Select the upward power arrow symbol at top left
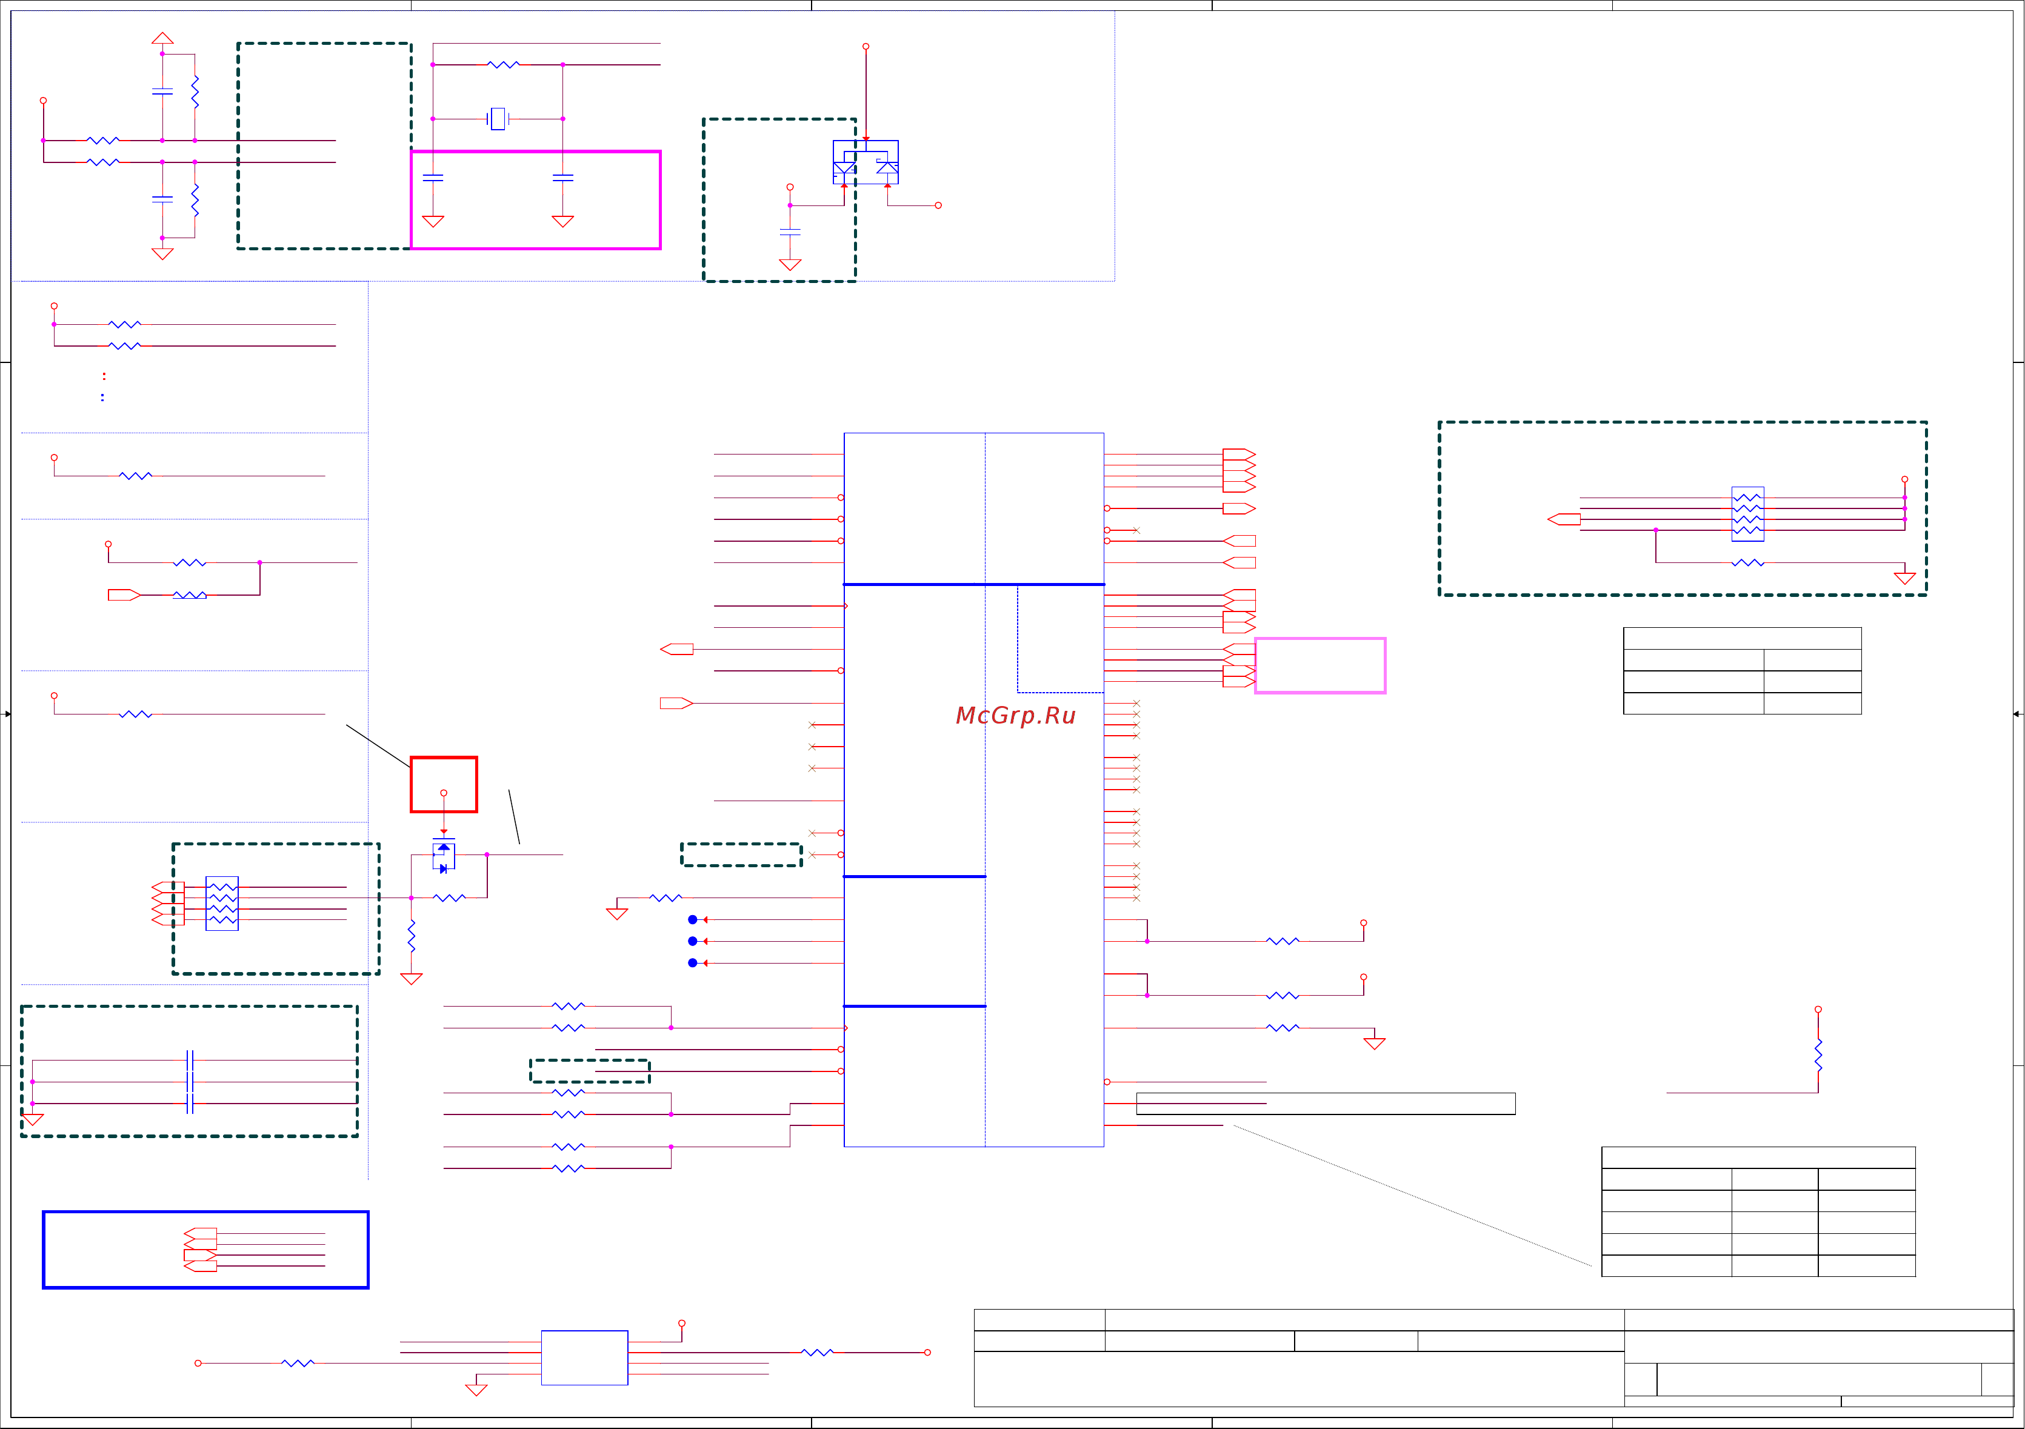This screenshot has width=2025, height=1429. pyautogui.click(x=162, y=38)
